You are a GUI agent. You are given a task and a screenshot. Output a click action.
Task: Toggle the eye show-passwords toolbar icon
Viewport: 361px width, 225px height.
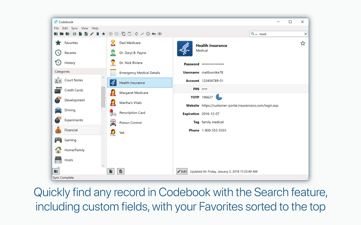coord(160,34)
